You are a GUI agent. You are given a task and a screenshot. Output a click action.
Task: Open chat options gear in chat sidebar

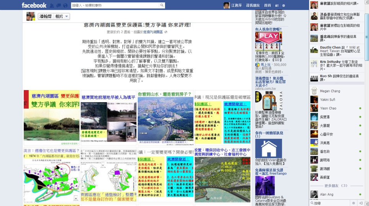(354, 203)
